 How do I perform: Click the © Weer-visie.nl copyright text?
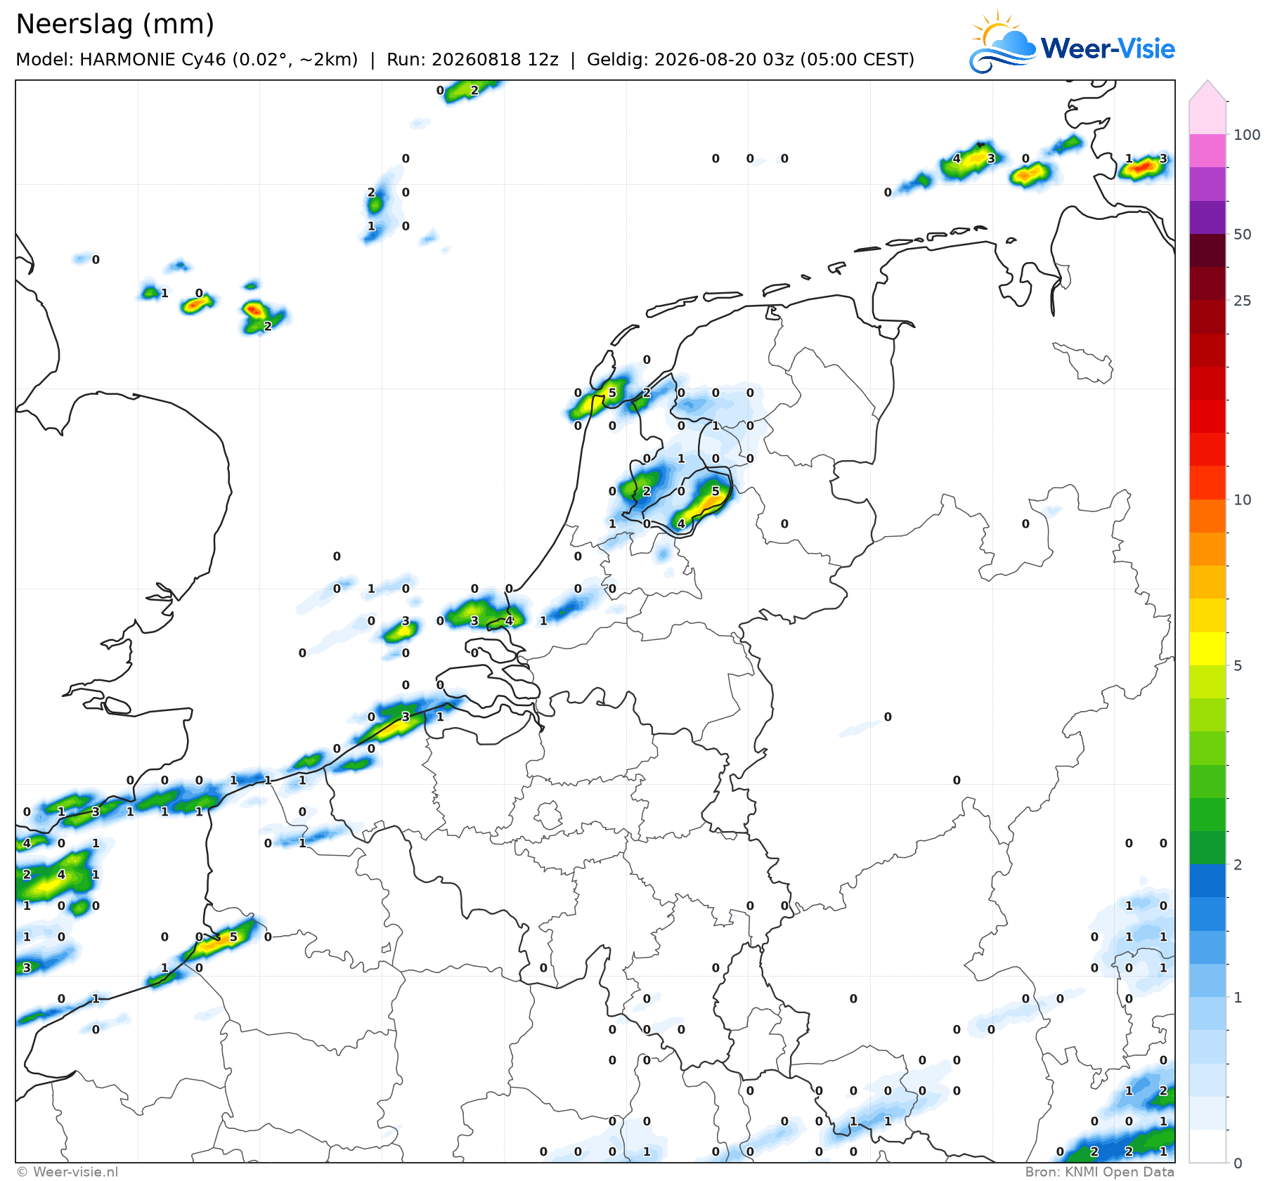(x=67, y=1171)
